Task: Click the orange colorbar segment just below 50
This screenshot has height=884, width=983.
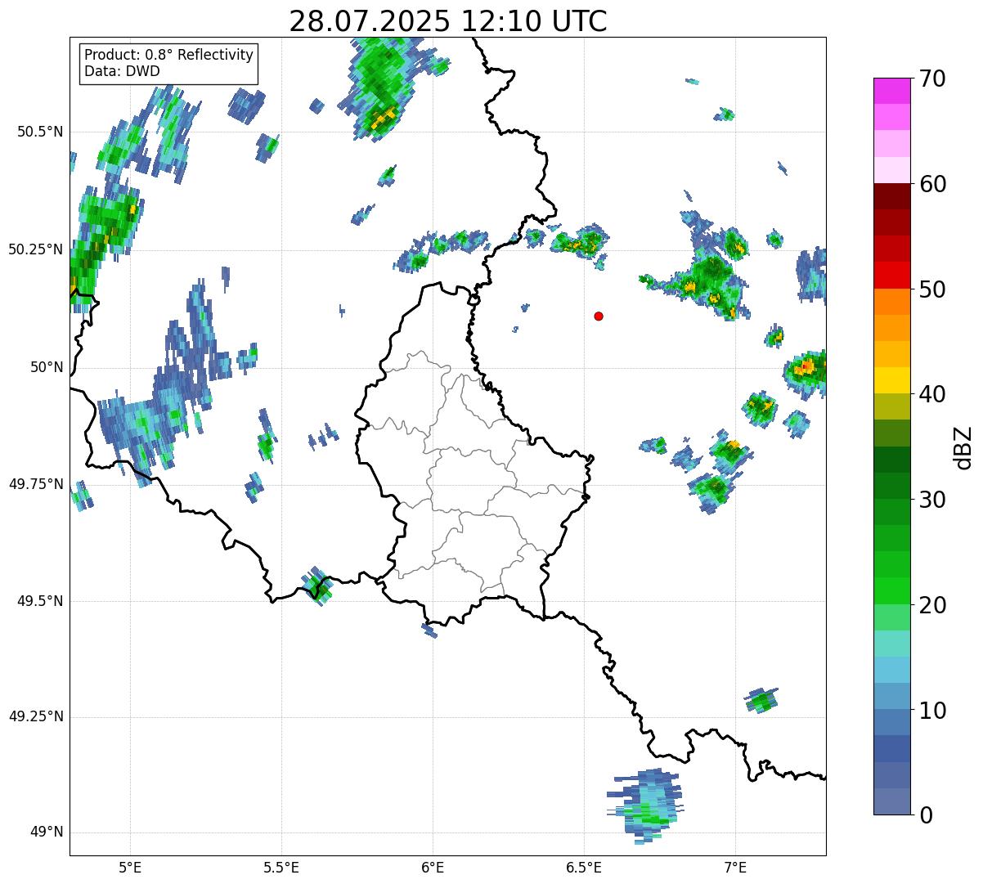Action: pos(892,302)
